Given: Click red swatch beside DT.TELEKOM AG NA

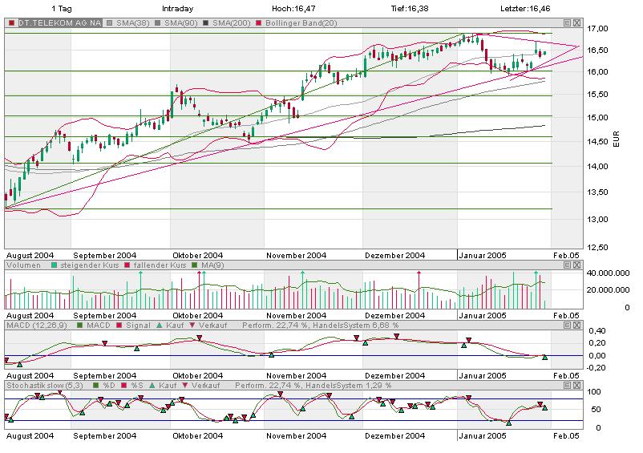Looking at the screenshot, I should tap(12, 23).
